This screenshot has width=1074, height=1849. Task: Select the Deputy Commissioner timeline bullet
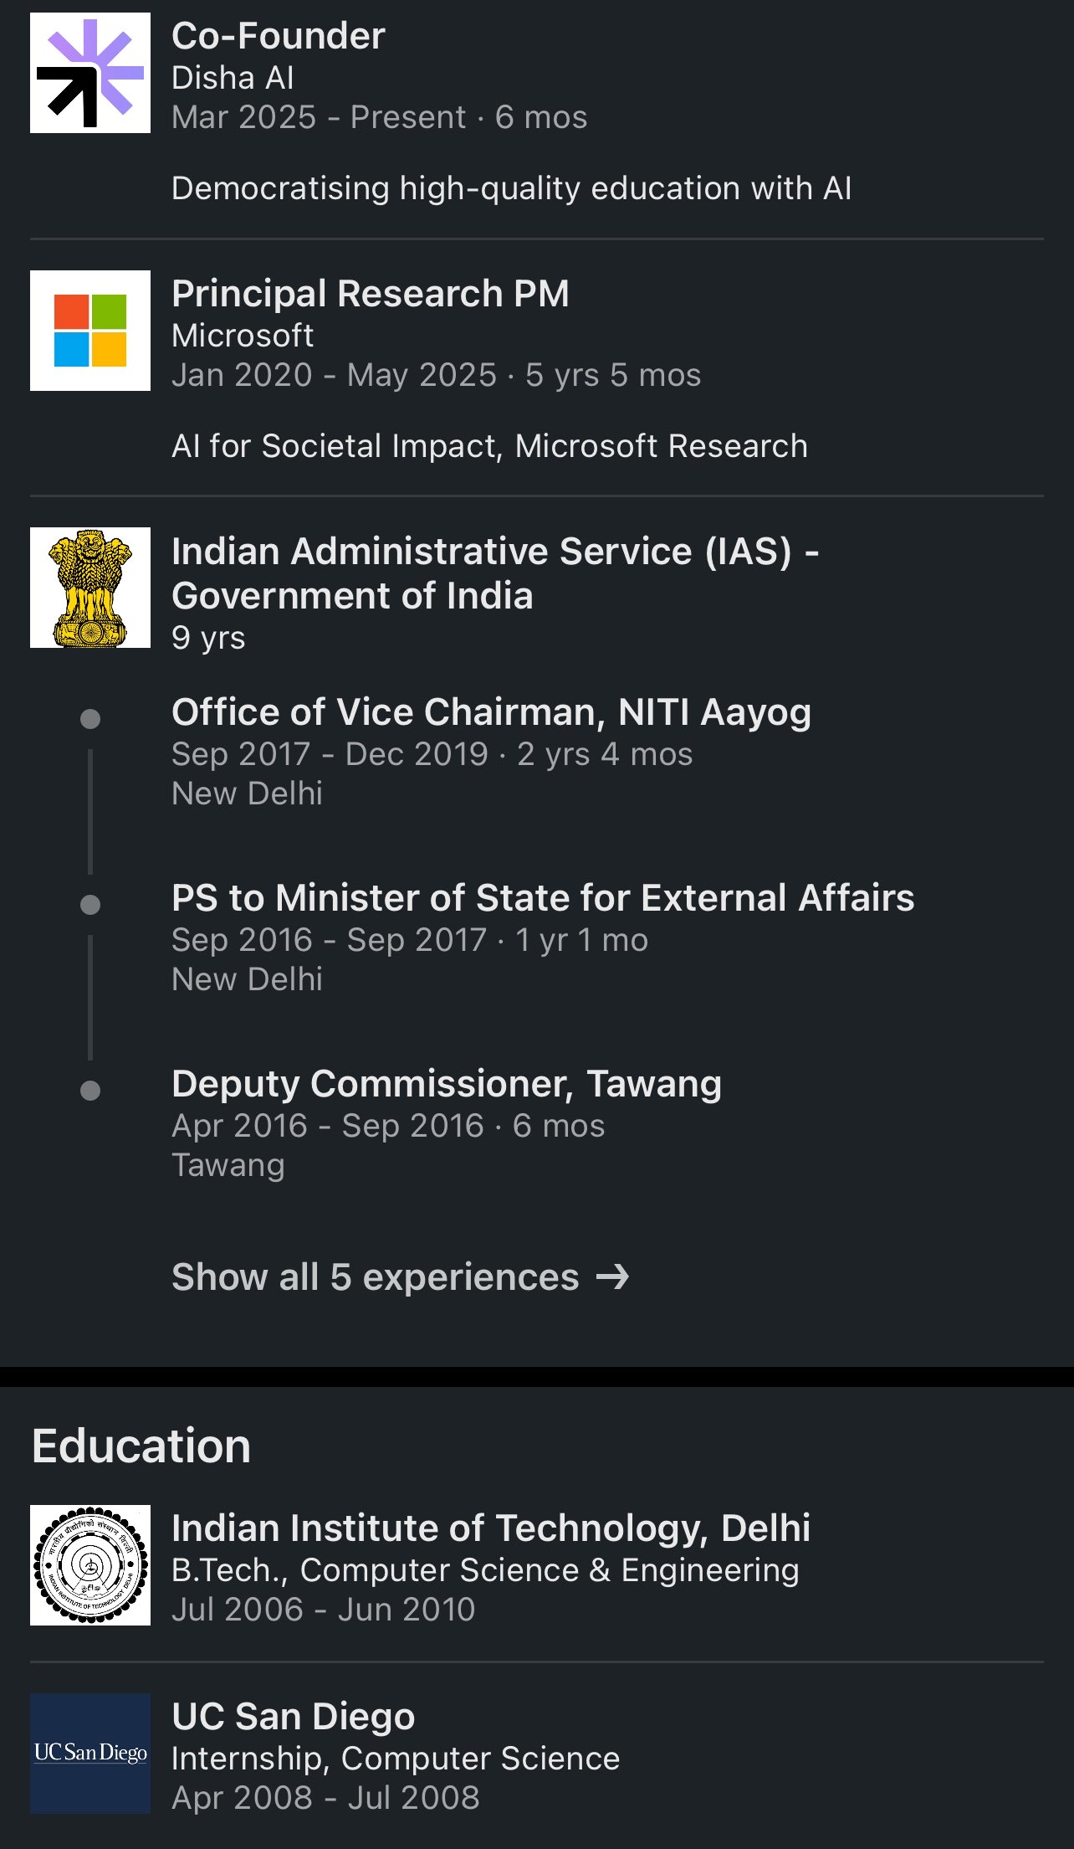coord(90,1091)
